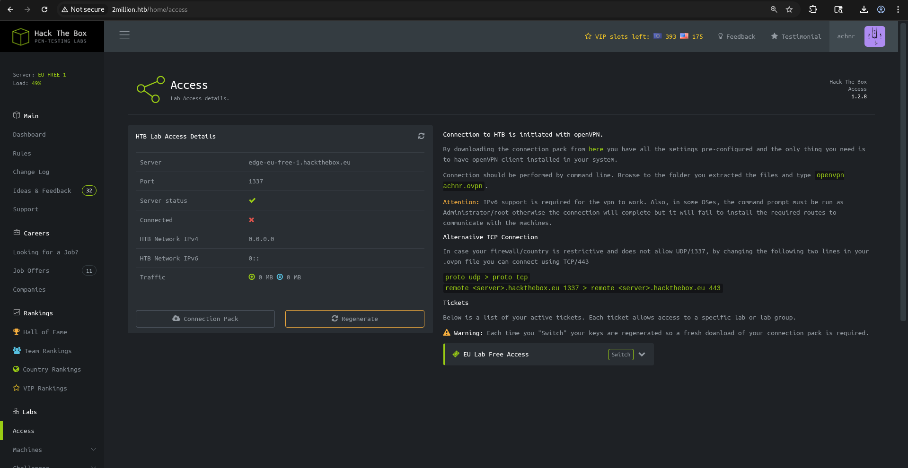This screenshot has width=908, height=468.
Task: Open the Support sidebar item
Action: click(26, 209)
